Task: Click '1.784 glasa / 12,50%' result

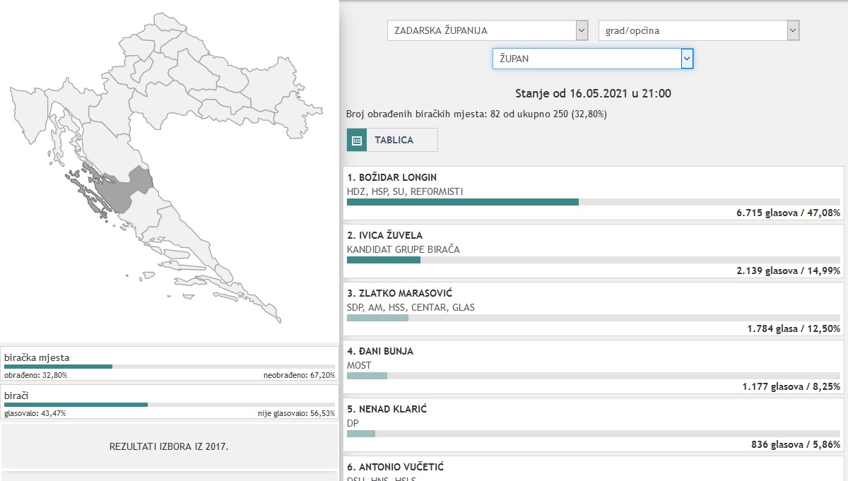Action: [794, 328]
